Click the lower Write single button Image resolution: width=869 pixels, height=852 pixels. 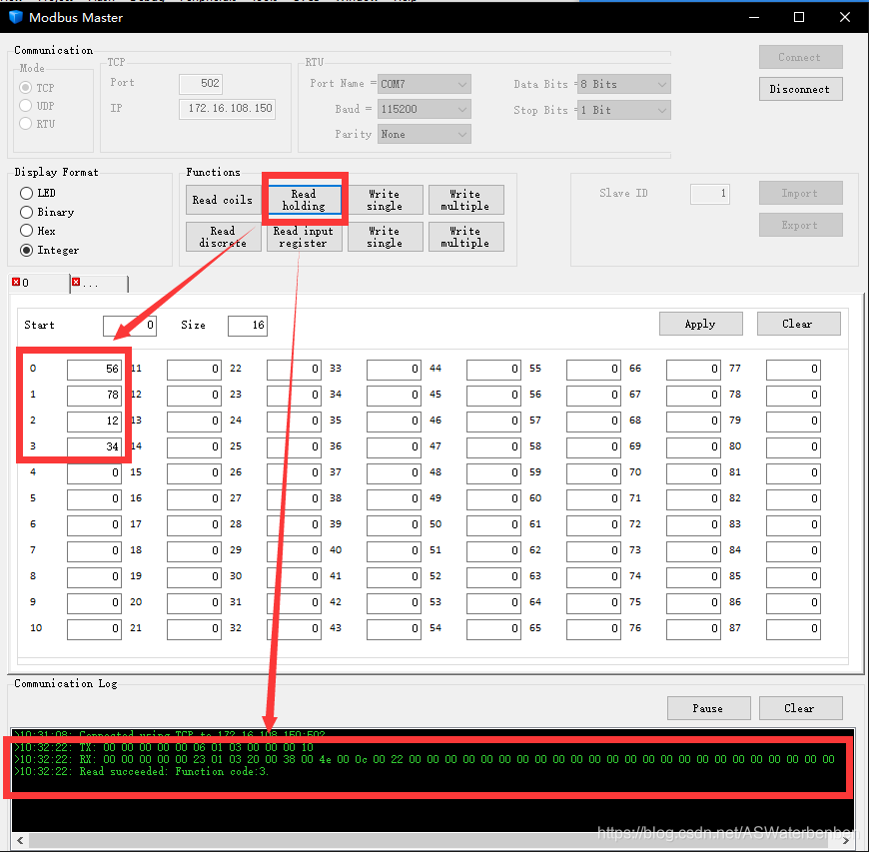pos(386,237)
